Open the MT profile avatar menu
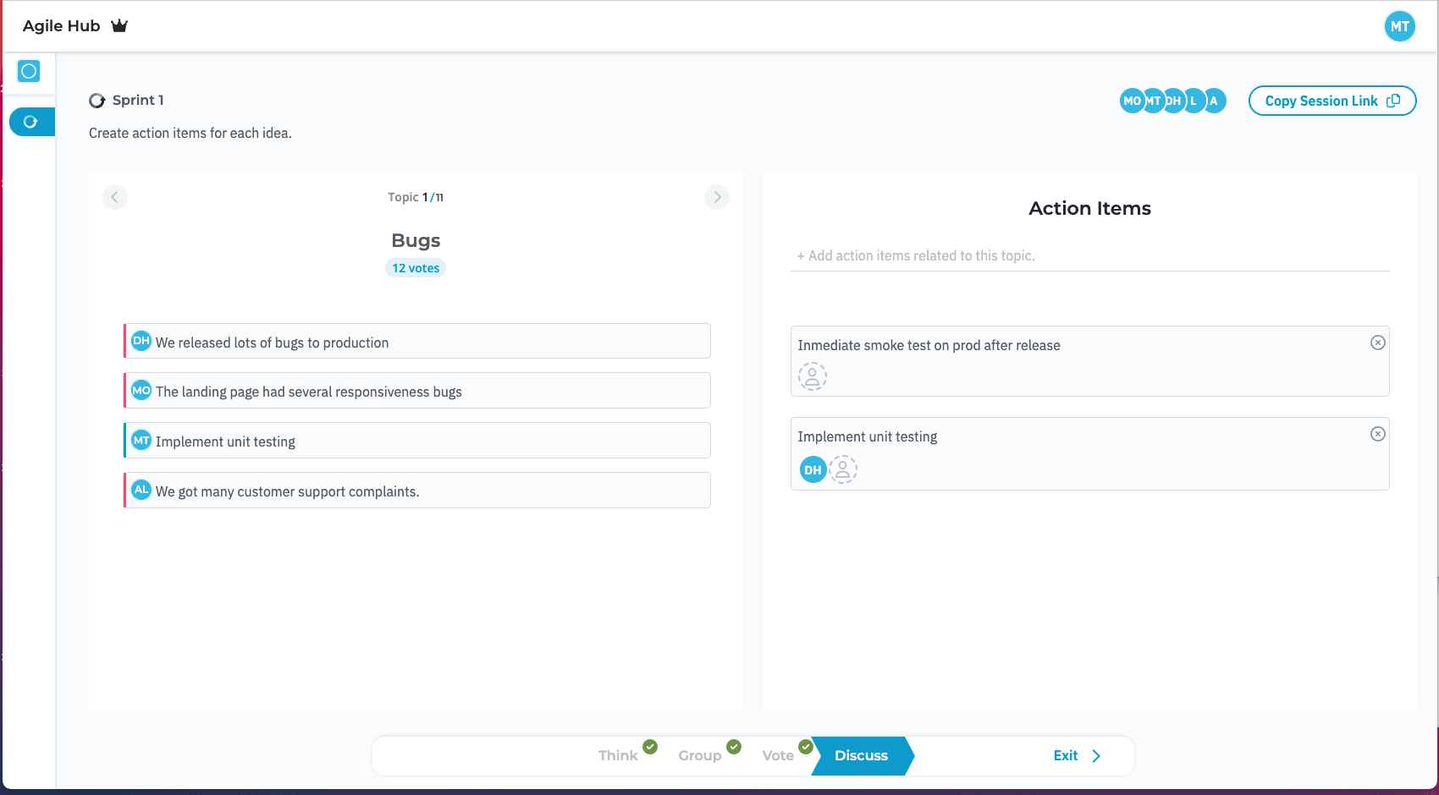Viewport: 1439px width, 795px height. coord(1399,26)
